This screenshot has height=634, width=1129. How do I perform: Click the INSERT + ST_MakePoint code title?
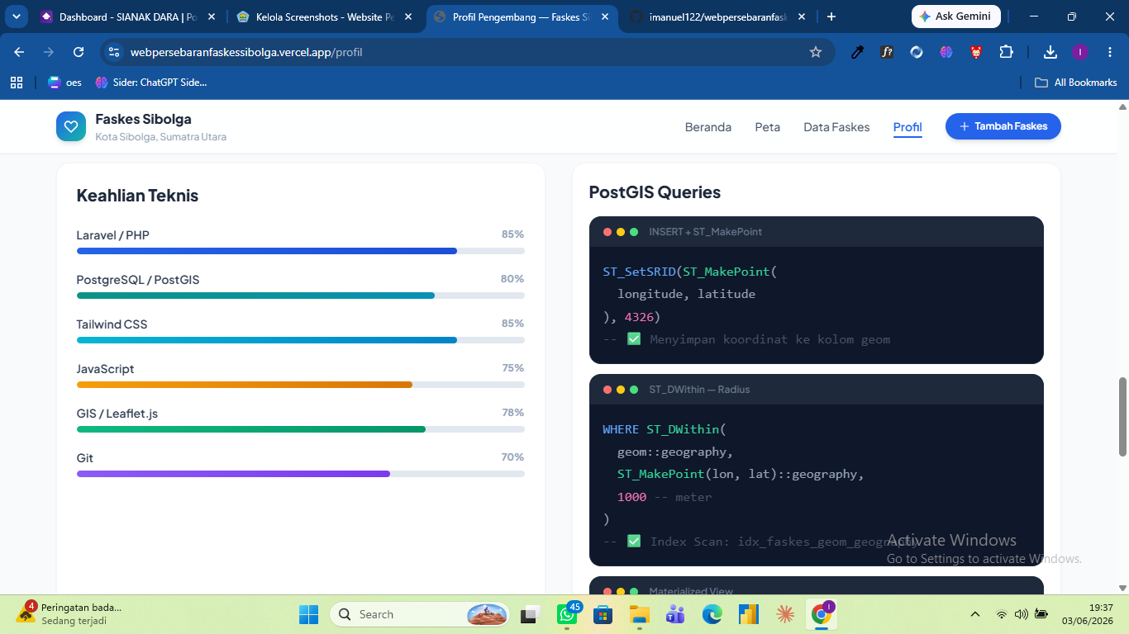(706, 232)
